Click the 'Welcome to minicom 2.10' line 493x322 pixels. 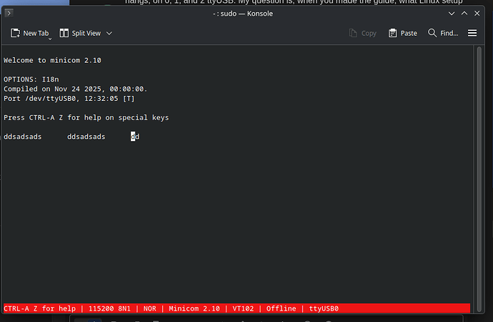pyautogui.click(x=52, y=60)
